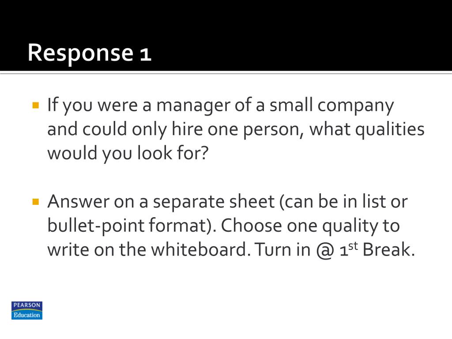Click the question mark after 'look for'
The width and height of the screenshot is (452, 339).
(204, 153)
